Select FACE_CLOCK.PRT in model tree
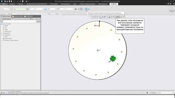 click(x=7, y=24)
